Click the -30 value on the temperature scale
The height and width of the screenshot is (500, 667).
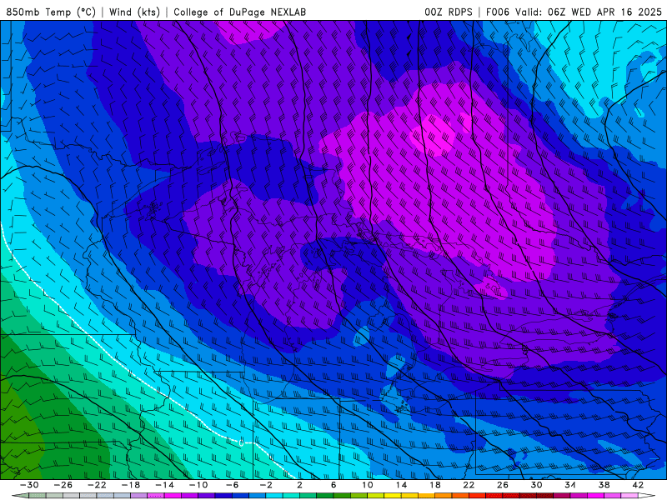tap(29, 485)
